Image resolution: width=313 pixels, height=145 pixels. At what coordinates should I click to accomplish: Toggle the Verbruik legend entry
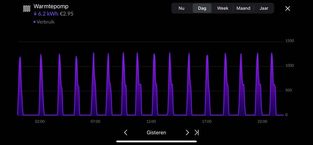click(x=44, y=22)
